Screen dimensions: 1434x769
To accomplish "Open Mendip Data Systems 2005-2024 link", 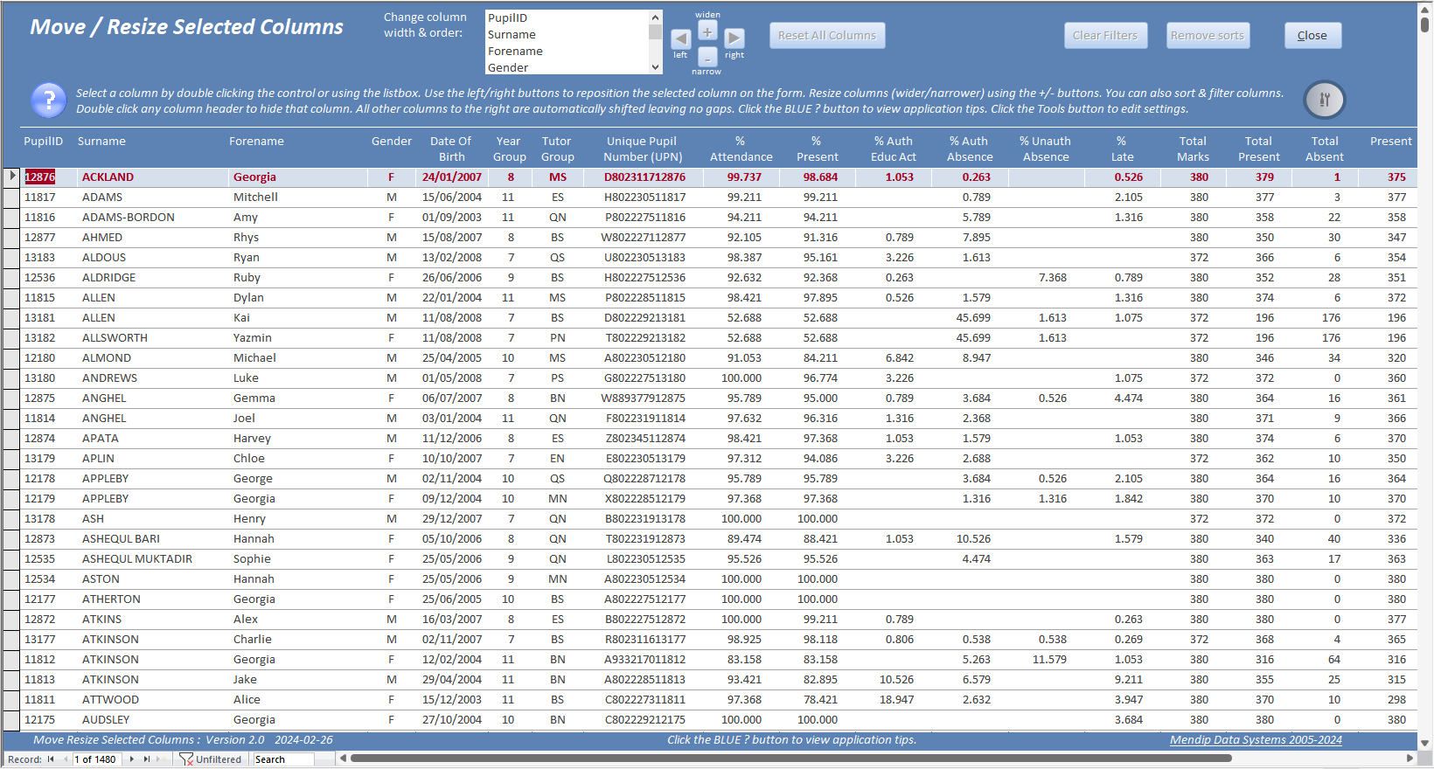I will click(1256, 740).
